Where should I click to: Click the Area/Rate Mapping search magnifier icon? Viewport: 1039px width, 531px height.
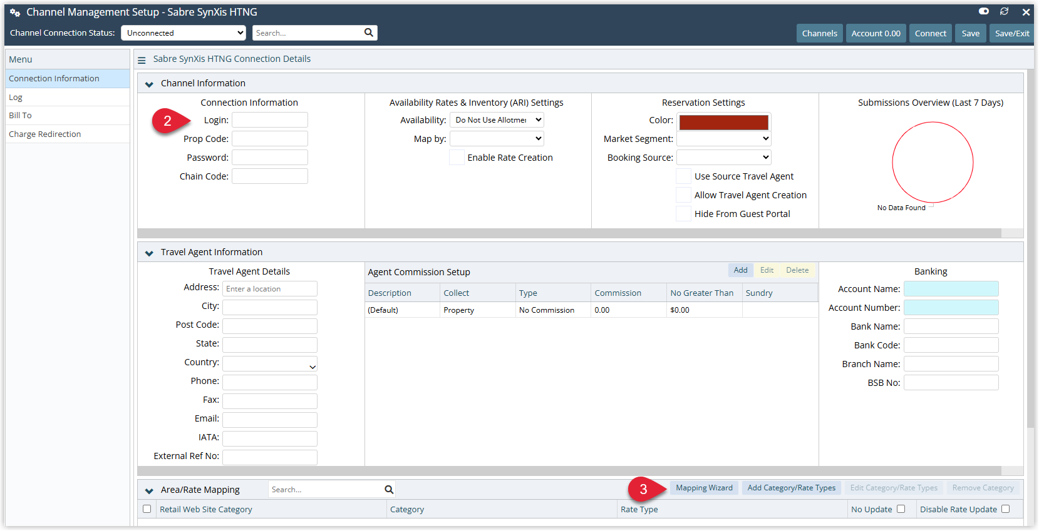point(389,490)
